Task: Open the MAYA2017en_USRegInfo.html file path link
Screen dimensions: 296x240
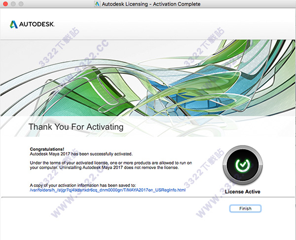Action: click(108, 190)
